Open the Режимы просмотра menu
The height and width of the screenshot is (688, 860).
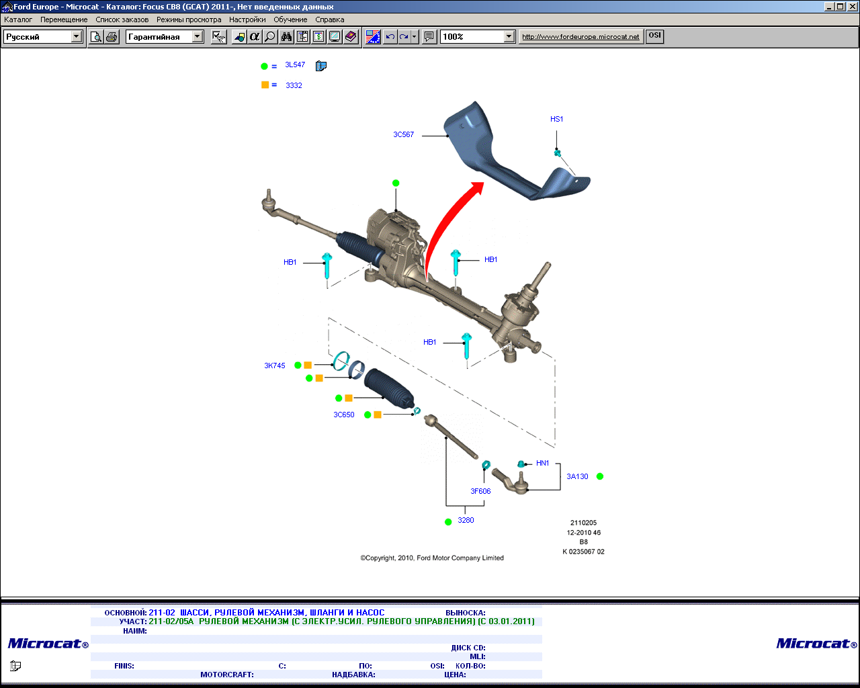tap(189, 19)
